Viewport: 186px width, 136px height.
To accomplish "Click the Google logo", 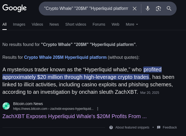I will (14, 8).
